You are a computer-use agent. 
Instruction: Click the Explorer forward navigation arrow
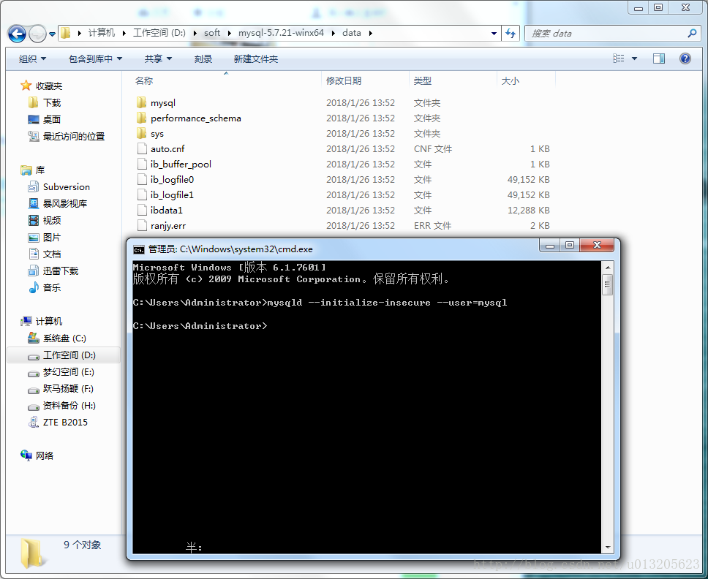coord(37,34)
